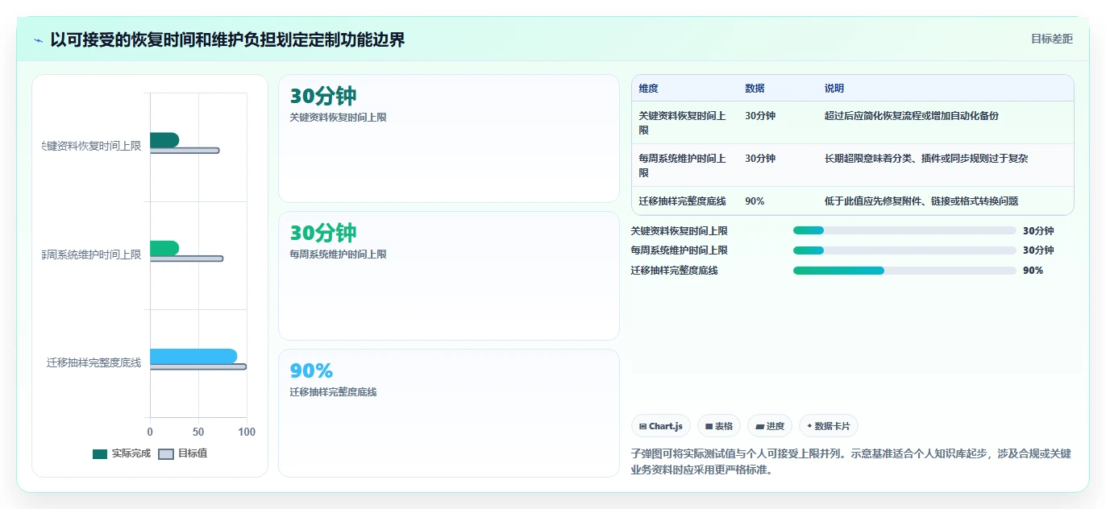1106x509 pixels.
Task: Click the gray target bar for 每周系统维护时间上限
Action: coord(186,259)
